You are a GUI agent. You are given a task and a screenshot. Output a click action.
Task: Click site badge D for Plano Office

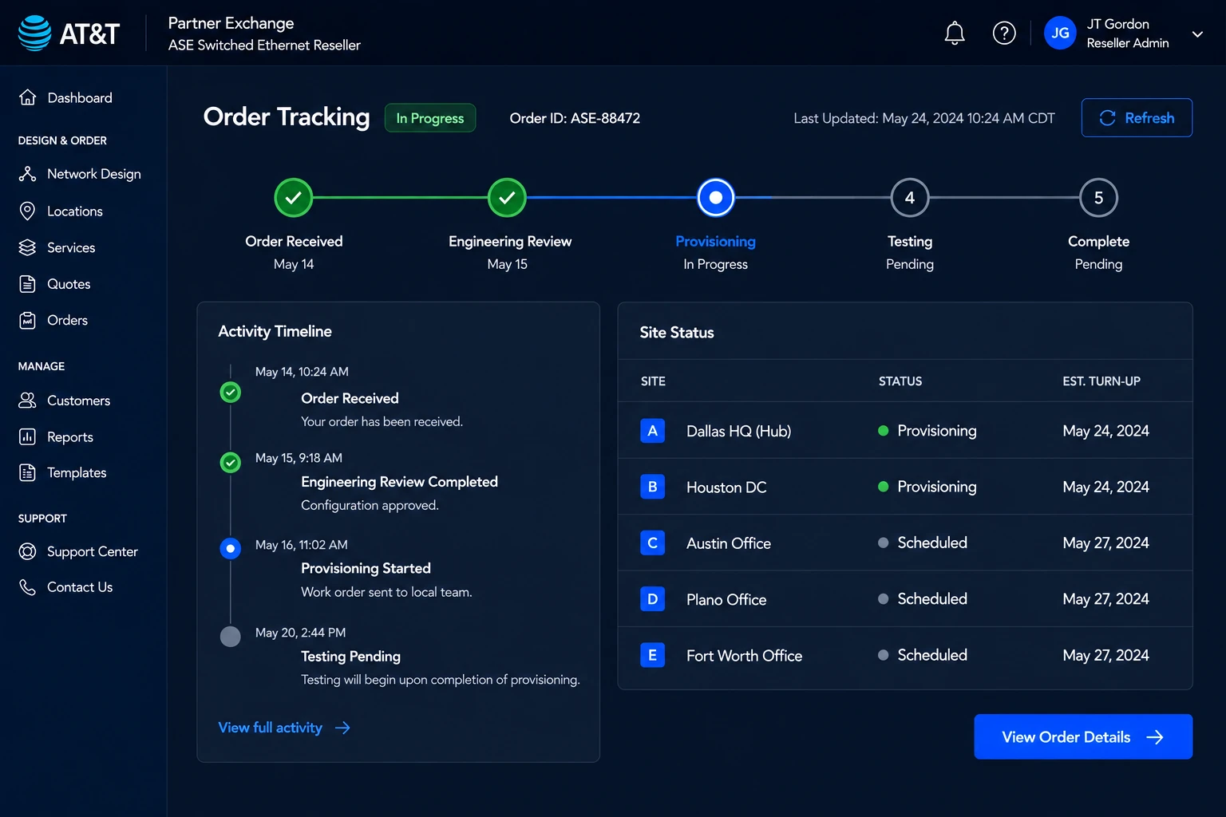(x=653, y=599)
